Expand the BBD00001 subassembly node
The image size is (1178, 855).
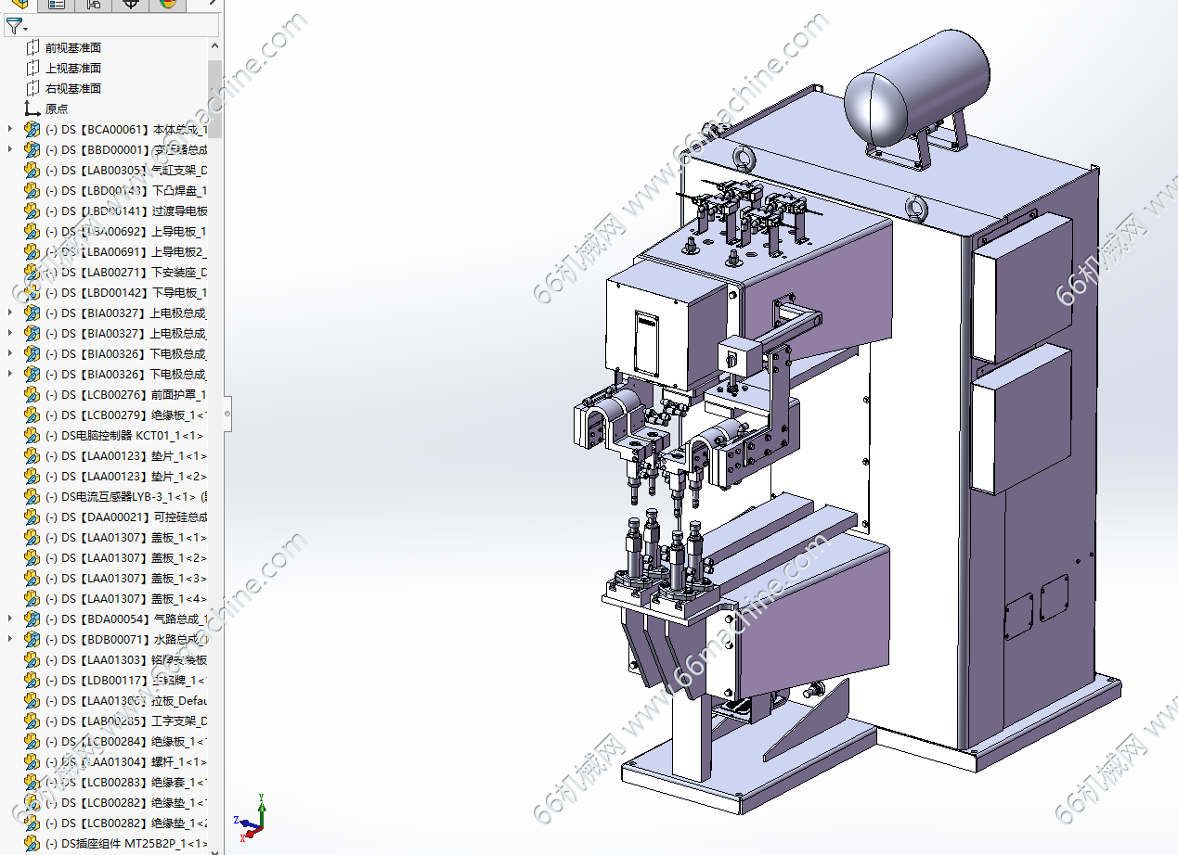[x=10, y=149]
